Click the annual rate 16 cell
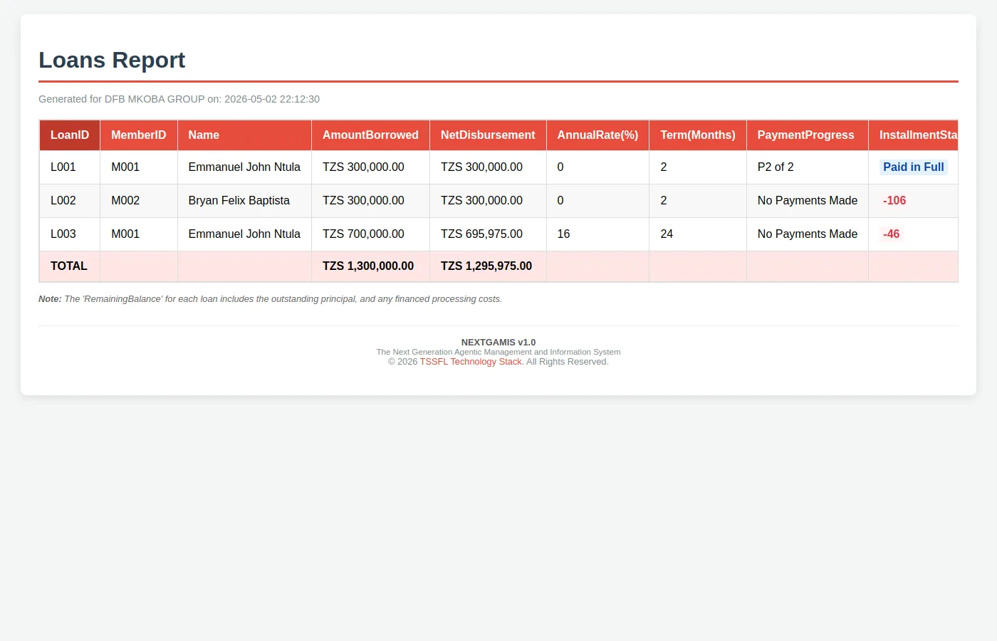Image resolution: width=997 pixels, height=641 pixels. 597,234
